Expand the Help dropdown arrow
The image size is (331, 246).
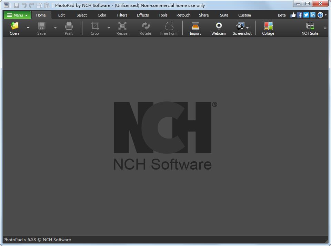(326, 15)
